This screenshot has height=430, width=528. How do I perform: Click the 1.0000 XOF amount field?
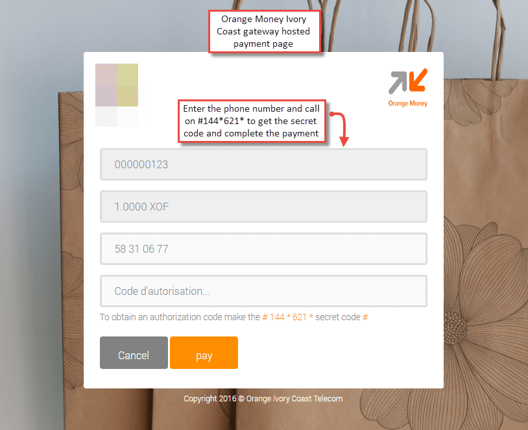click(263, 207)
